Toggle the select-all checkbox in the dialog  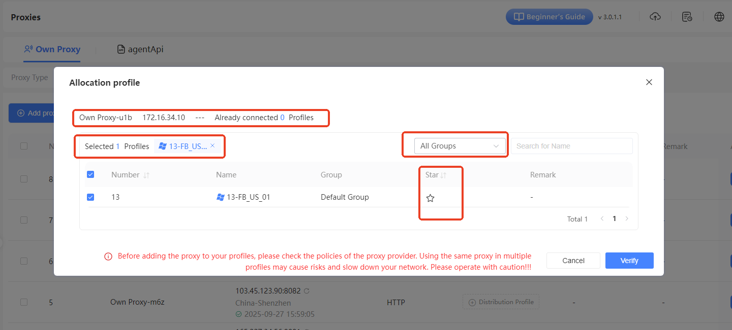[x=90, y=174]
